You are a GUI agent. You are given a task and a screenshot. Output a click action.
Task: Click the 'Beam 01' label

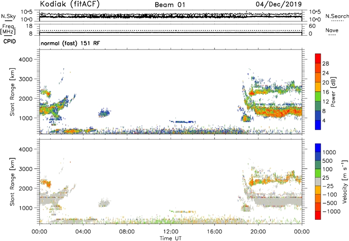tap(170, 5)
